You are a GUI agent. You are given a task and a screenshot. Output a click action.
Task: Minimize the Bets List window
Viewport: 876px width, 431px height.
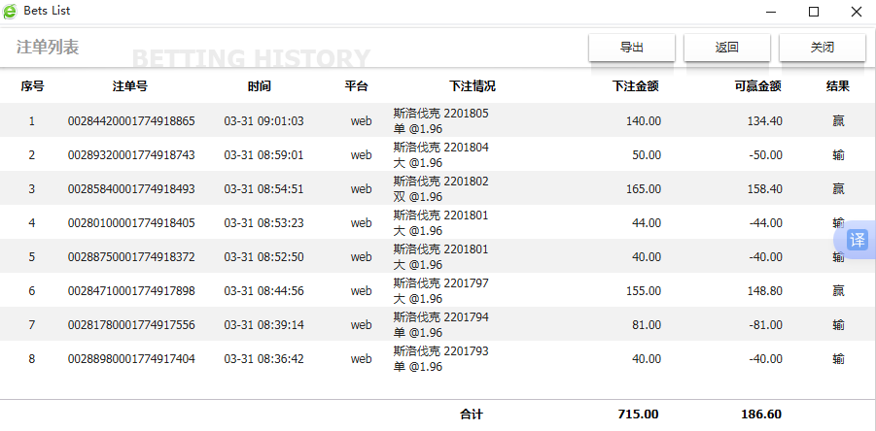point(770,12)
